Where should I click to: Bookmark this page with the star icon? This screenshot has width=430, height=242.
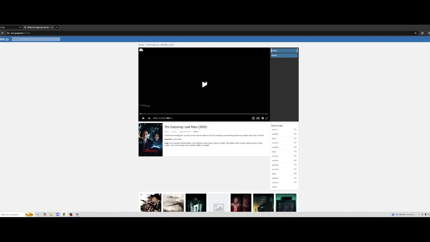coord(416,33)
